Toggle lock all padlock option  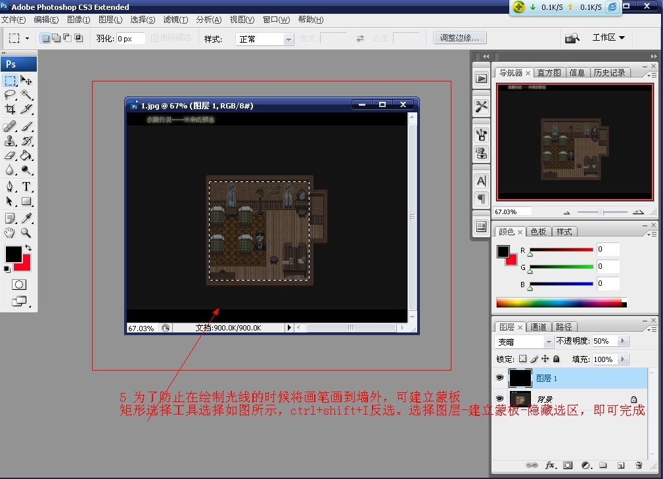point(557,359)
